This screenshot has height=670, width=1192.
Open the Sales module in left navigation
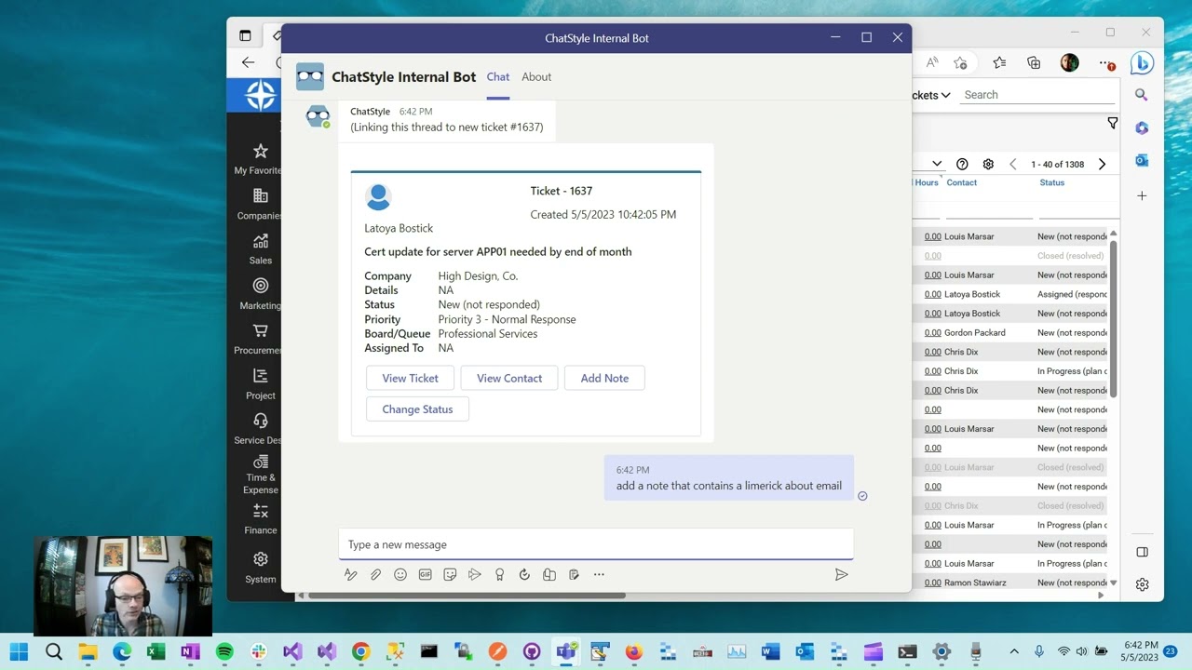coord(261,248)
